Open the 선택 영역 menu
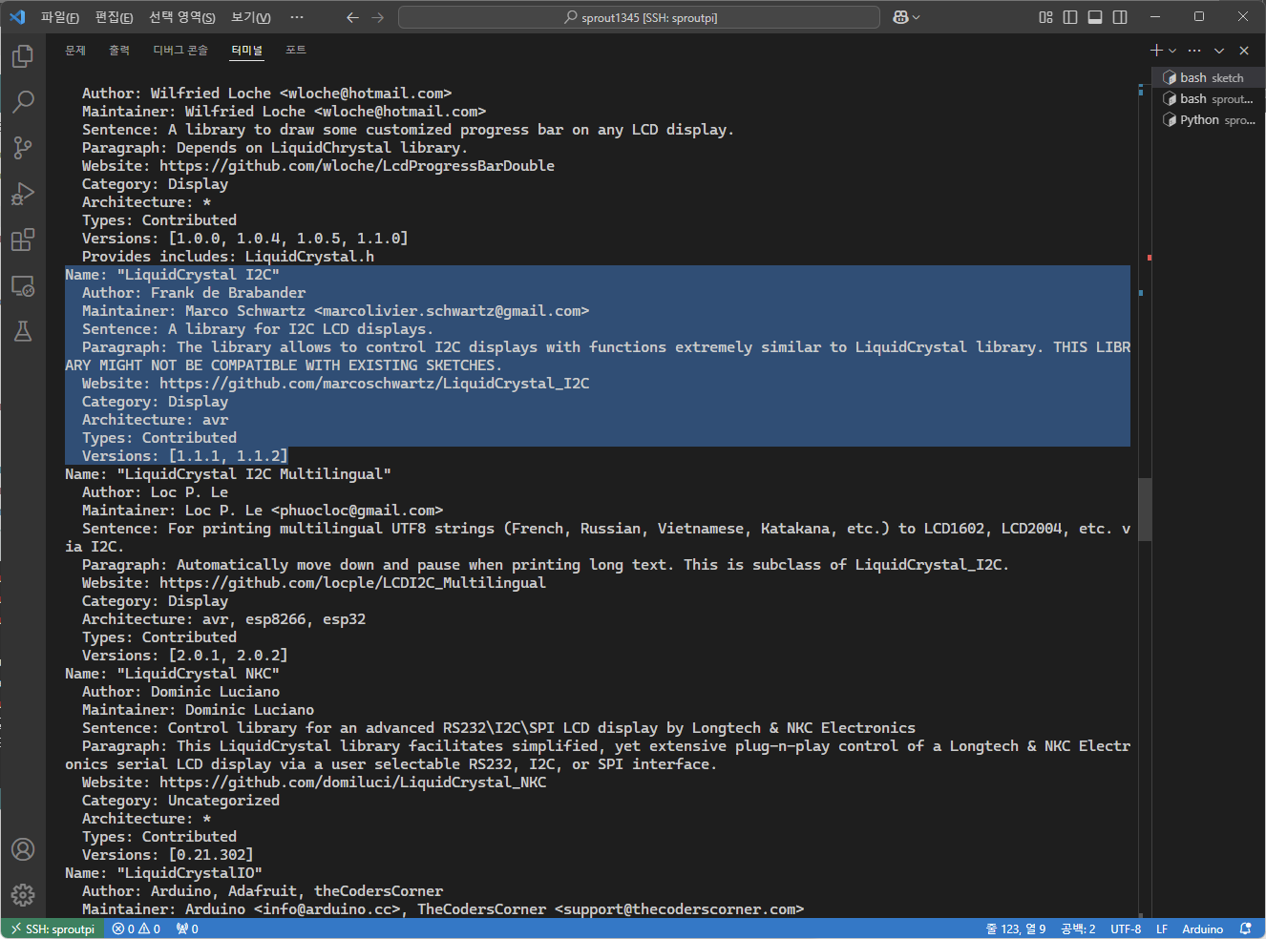1266x939 pixels. [181, 17]
